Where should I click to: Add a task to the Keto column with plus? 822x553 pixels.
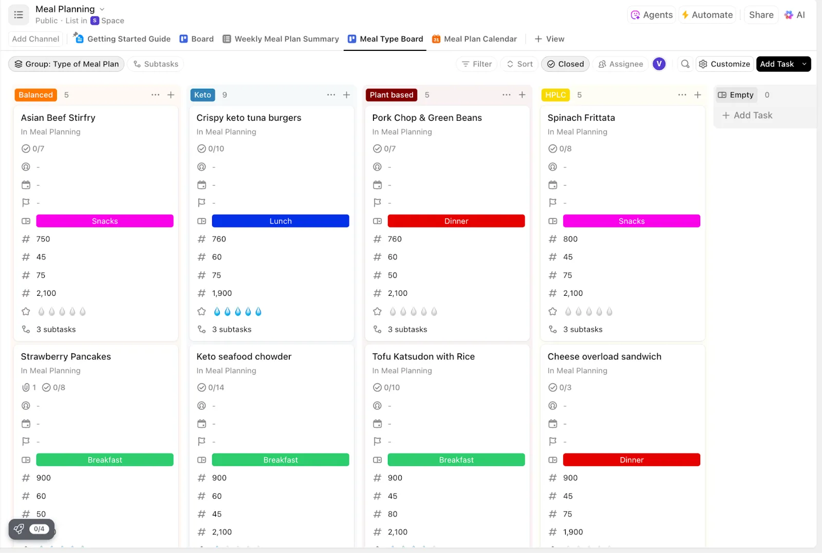[347, 95]
